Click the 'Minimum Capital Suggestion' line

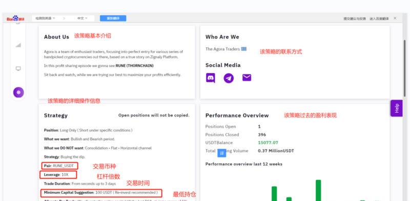[101, 193]
